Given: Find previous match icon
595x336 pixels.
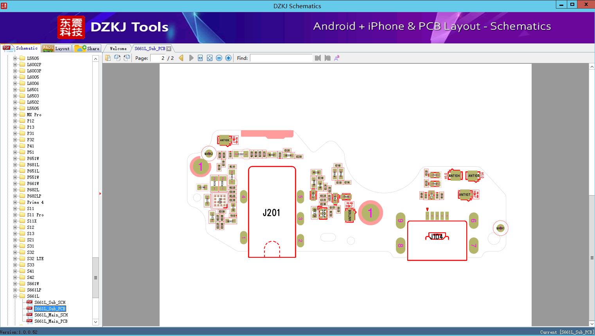Looking at the screenshot, I should (318, 58).
